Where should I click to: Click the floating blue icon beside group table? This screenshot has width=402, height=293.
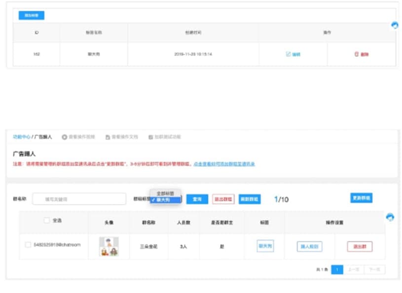[x=390, y=217]
